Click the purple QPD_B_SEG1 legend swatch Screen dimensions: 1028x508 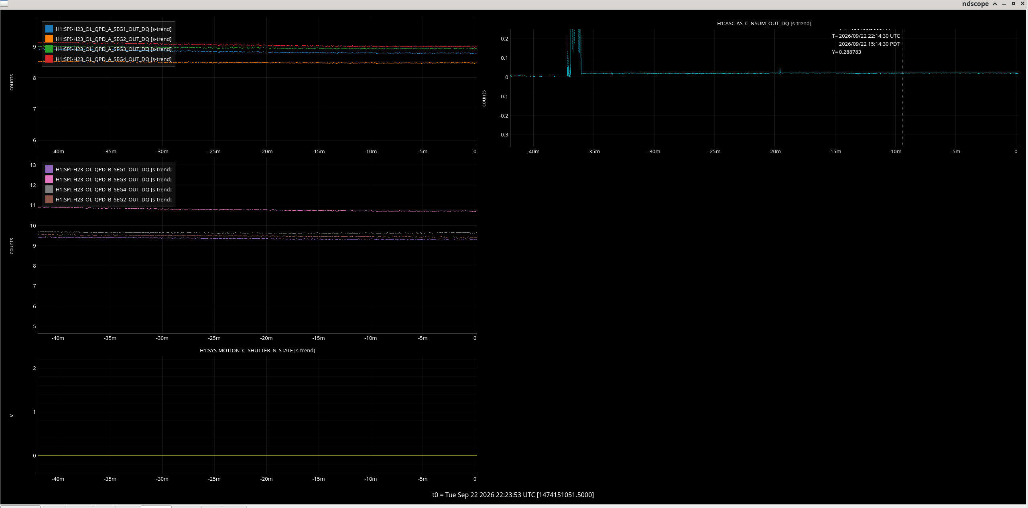coord(49,169)
